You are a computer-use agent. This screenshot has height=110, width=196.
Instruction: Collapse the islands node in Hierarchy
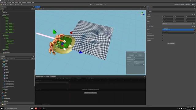click(x=2, y=16)
